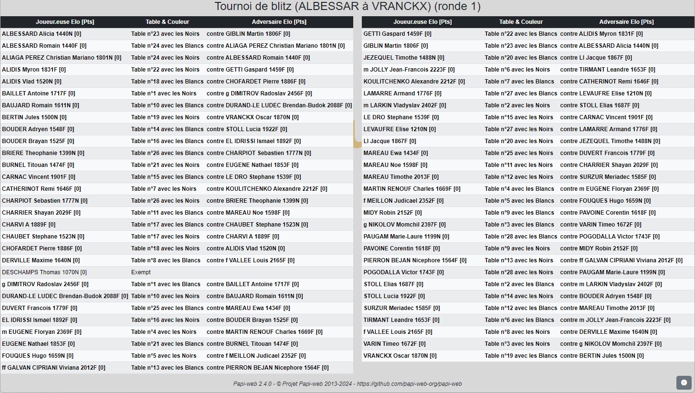695x393 pixels.
Task: Click 'contre CARNAC Vincent 1901F [0]'
Action: click(x=607, y=117)
